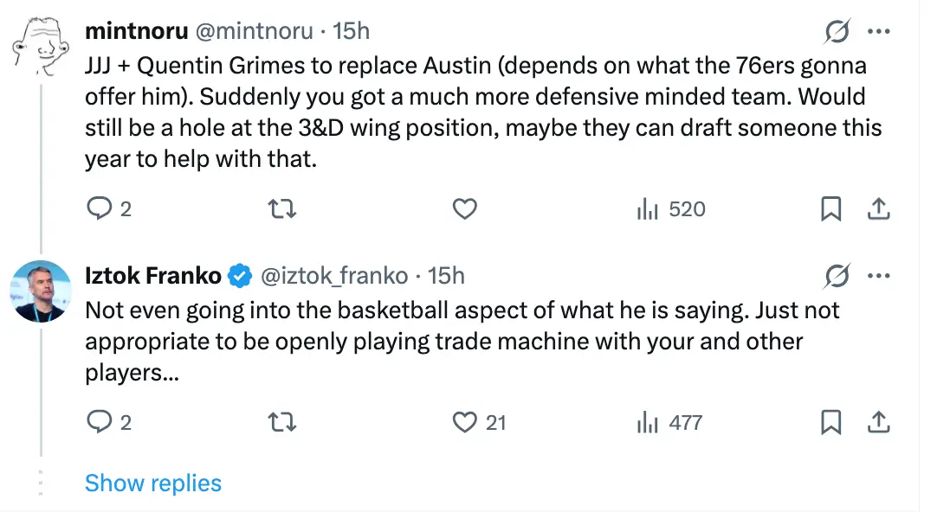Like Iztok Franko's tweet with 21 likes
The image size is (937, 512).
(466, 422)
